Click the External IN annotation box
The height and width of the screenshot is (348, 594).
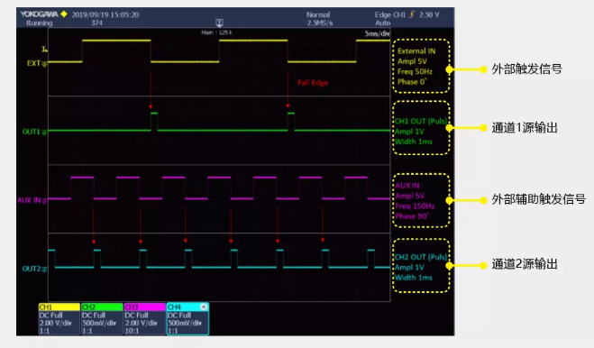click(421, 66)
